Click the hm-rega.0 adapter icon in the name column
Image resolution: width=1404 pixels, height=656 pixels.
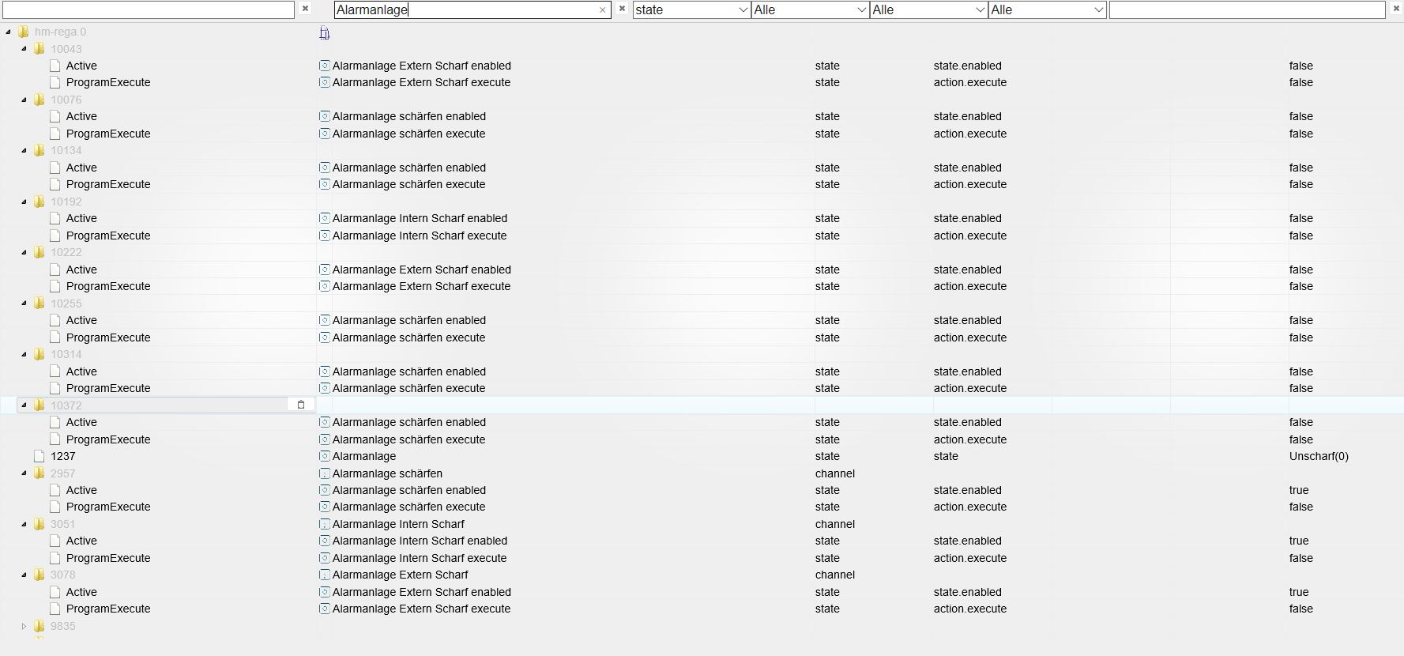[x=324, y=32]
